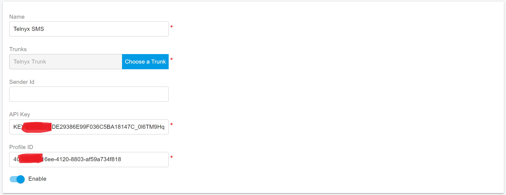Click the API Key label
Screen dimensions: 506x195
(20, 114)
